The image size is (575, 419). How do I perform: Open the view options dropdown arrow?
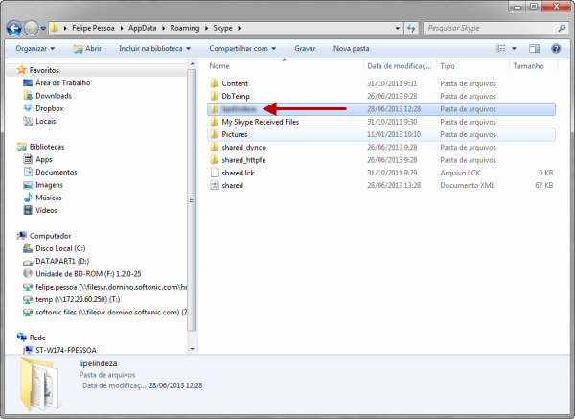tap(514, 49)
